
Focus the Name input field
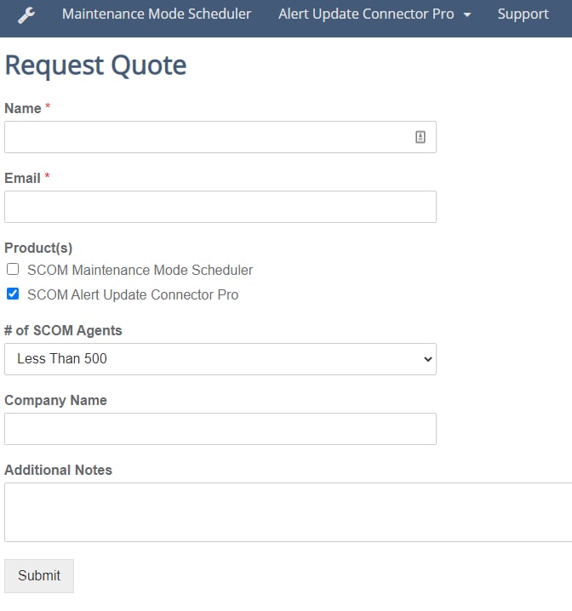[x=220, y=137]
